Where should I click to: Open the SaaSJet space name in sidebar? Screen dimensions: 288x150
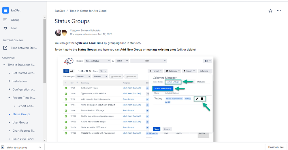(16, 10)
